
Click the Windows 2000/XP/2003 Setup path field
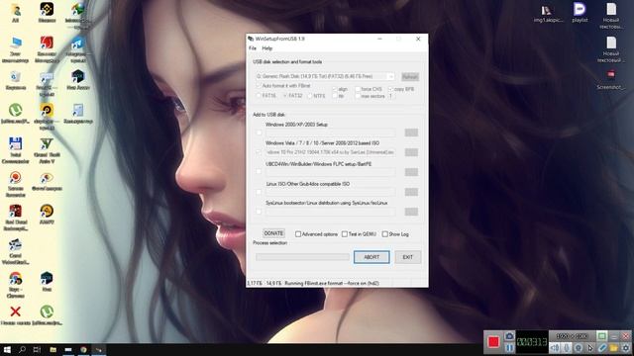pos(330,133)
